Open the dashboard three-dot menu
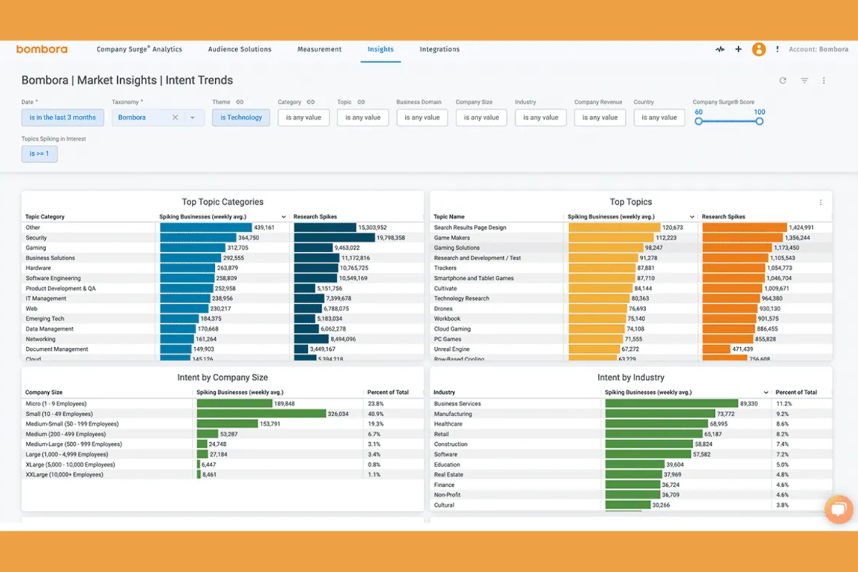The height and width of the screenshot is (572, 858). pyautogui.click(x=824, y=81)
